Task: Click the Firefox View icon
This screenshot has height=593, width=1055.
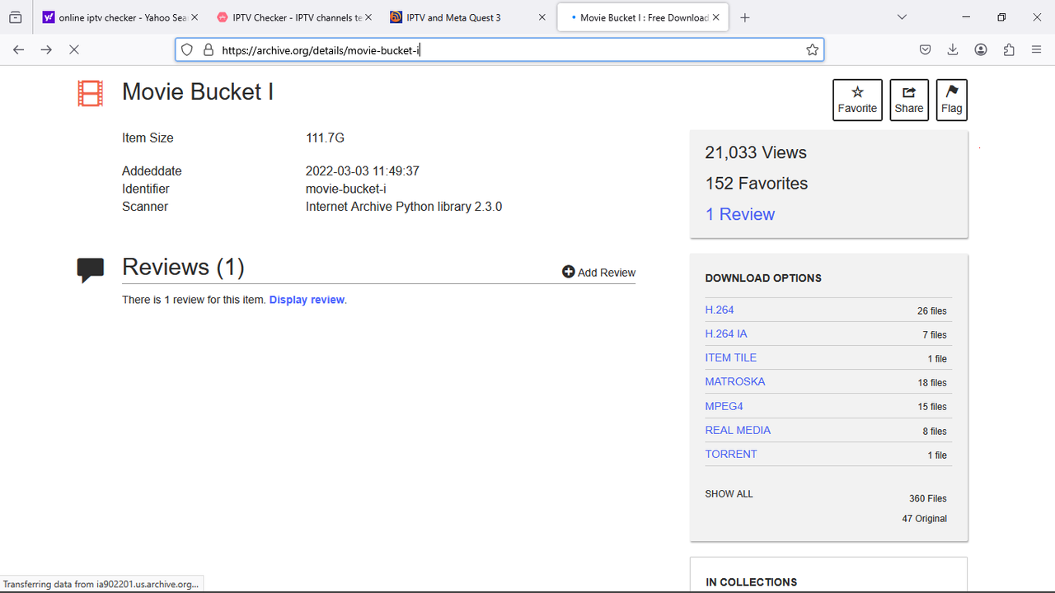Action: (x=15, y=17)
